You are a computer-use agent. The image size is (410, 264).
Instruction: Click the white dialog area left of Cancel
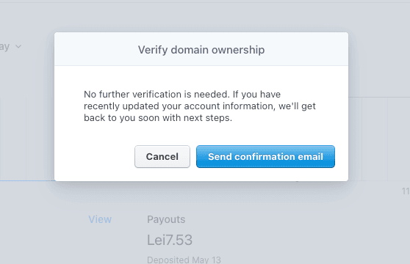(x=94, y=156)
